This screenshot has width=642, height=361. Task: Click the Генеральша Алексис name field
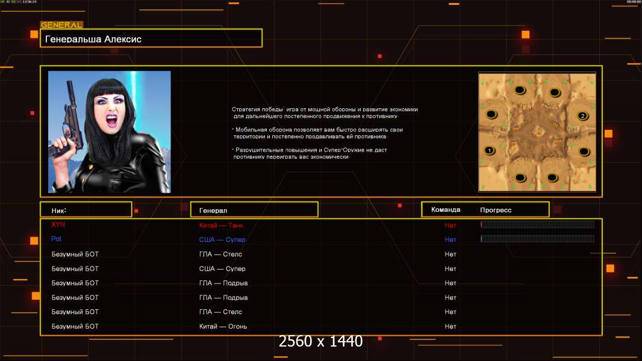tap(151, 39)
